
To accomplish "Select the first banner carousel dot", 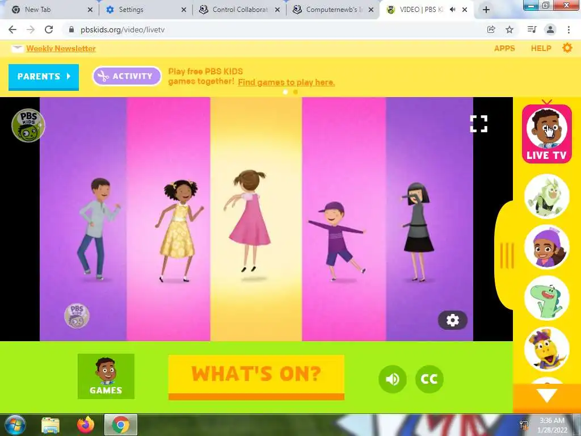I will pos(285,92).
